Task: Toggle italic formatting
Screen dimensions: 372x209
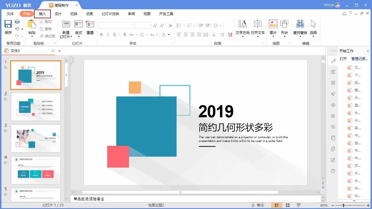Action: point(108,34)
